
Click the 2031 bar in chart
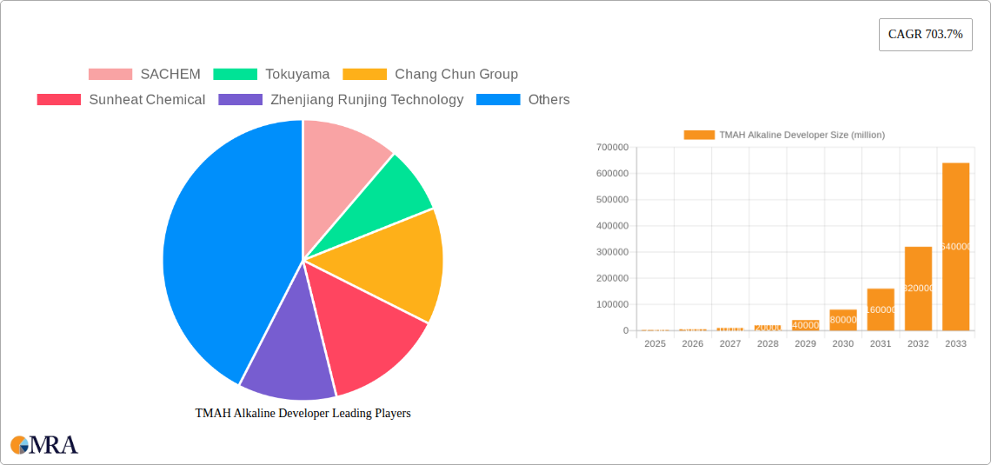pyautogui.click(x=880, y=310)
